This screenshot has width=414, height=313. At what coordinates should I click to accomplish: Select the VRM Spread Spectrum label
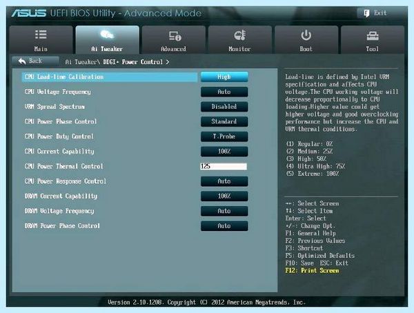pos(55,107)
